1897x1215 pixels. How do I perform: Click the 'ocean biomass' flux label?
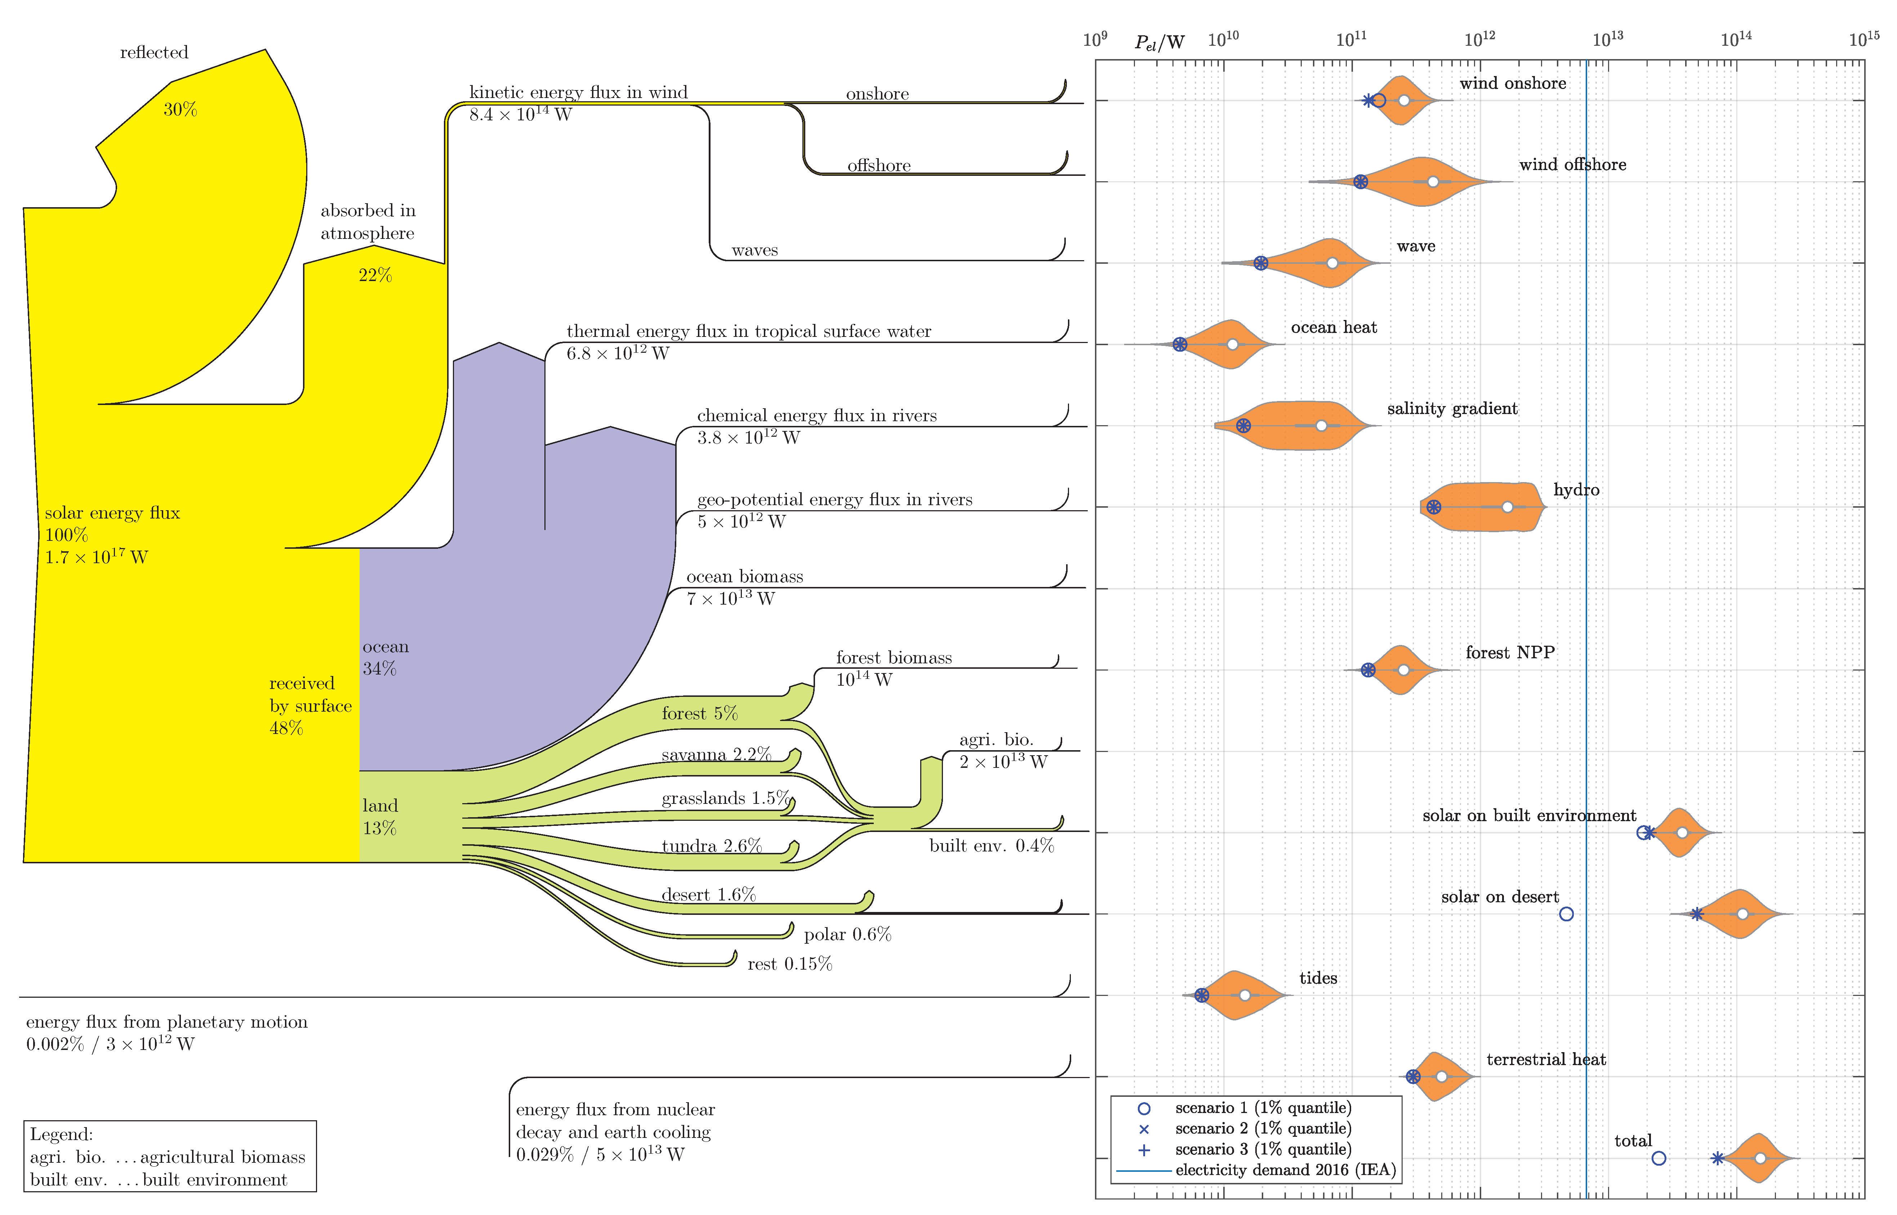pyautogui.click(x=745, y=577)
